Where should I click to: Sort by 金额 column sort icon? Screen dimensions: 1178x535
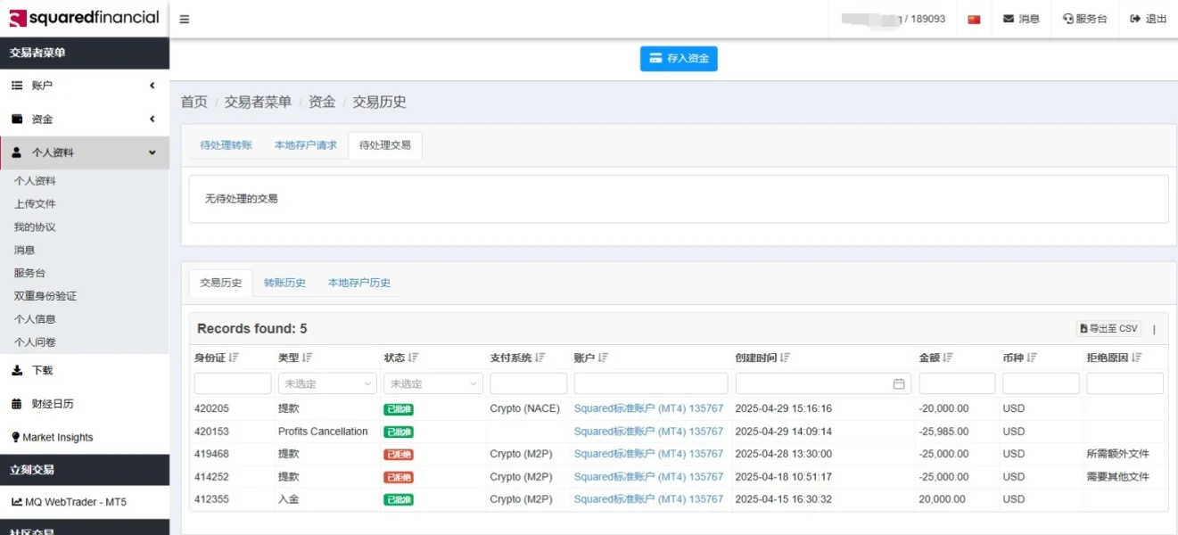[x=948, y=358]
